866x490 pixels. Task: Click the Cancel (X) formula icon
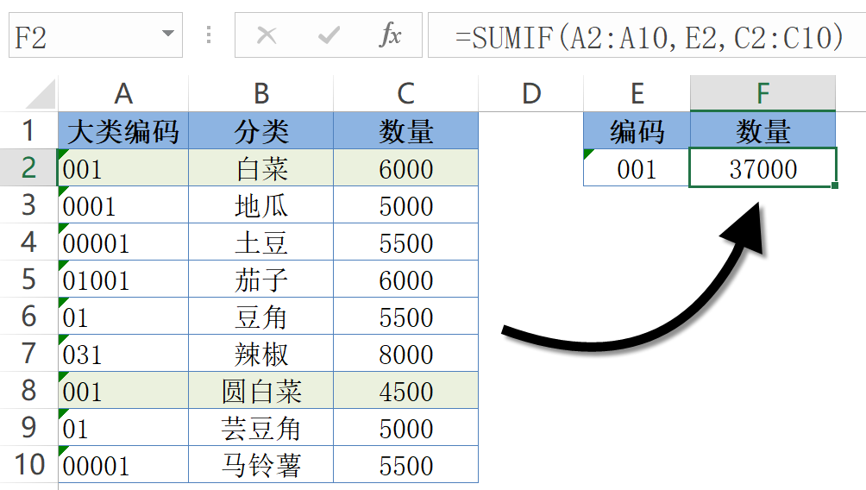(267, 36)
